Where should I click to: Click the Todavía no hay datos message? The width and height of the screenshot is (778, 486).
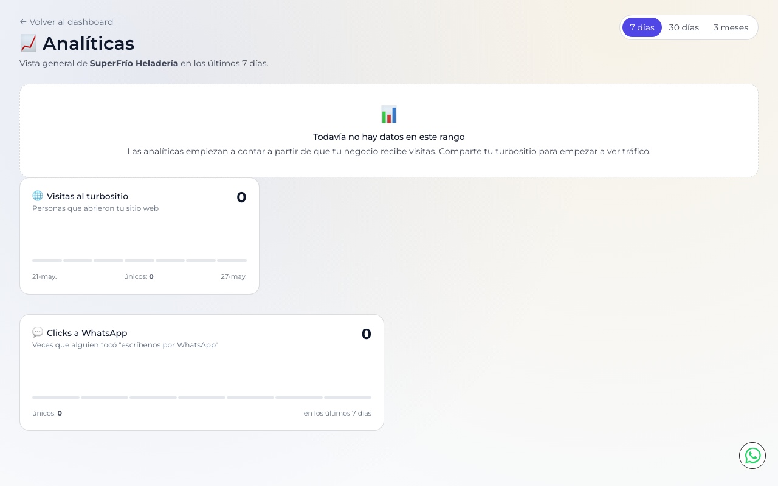389,137
